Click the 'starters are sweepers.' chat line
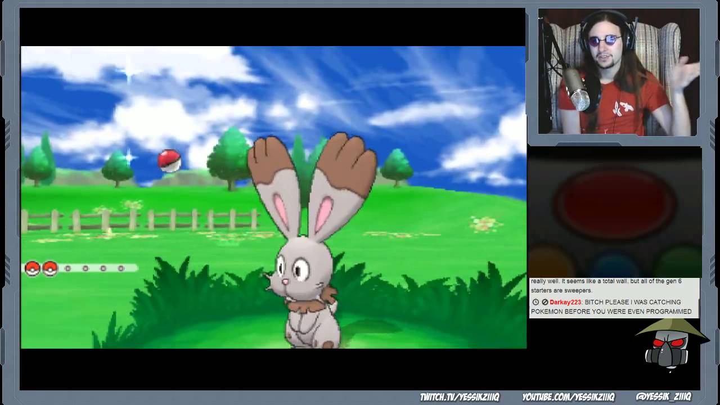The height and width of the screenshot is (405, 720). 561,291
